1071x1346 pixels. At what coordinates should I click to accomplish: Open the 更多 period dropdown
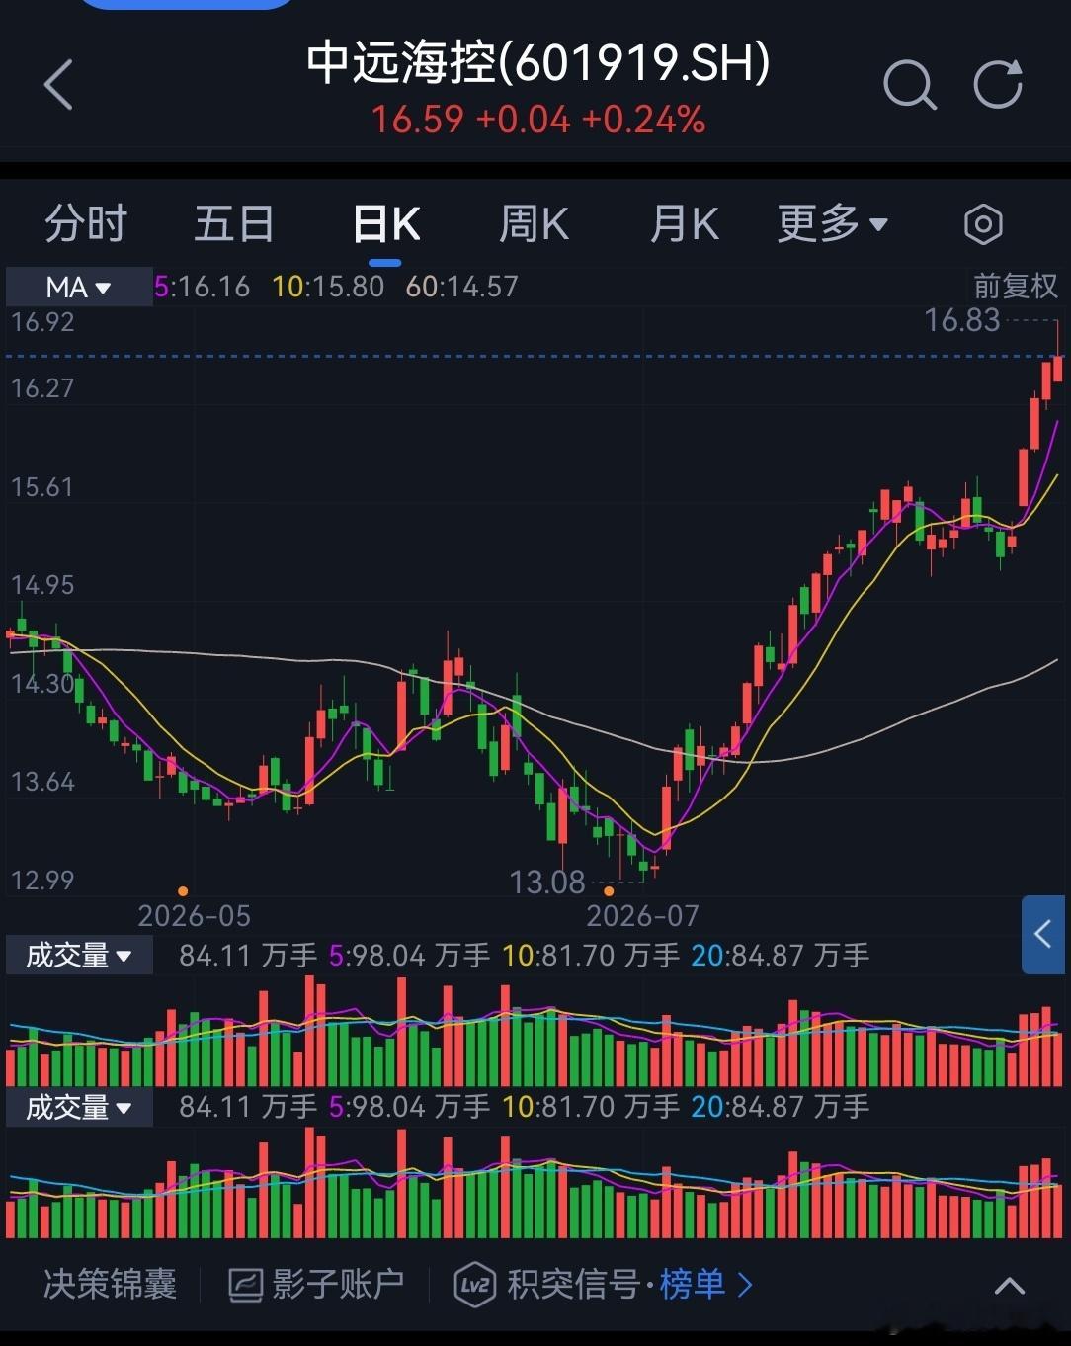pyautogui.click(x=833, y=223)
